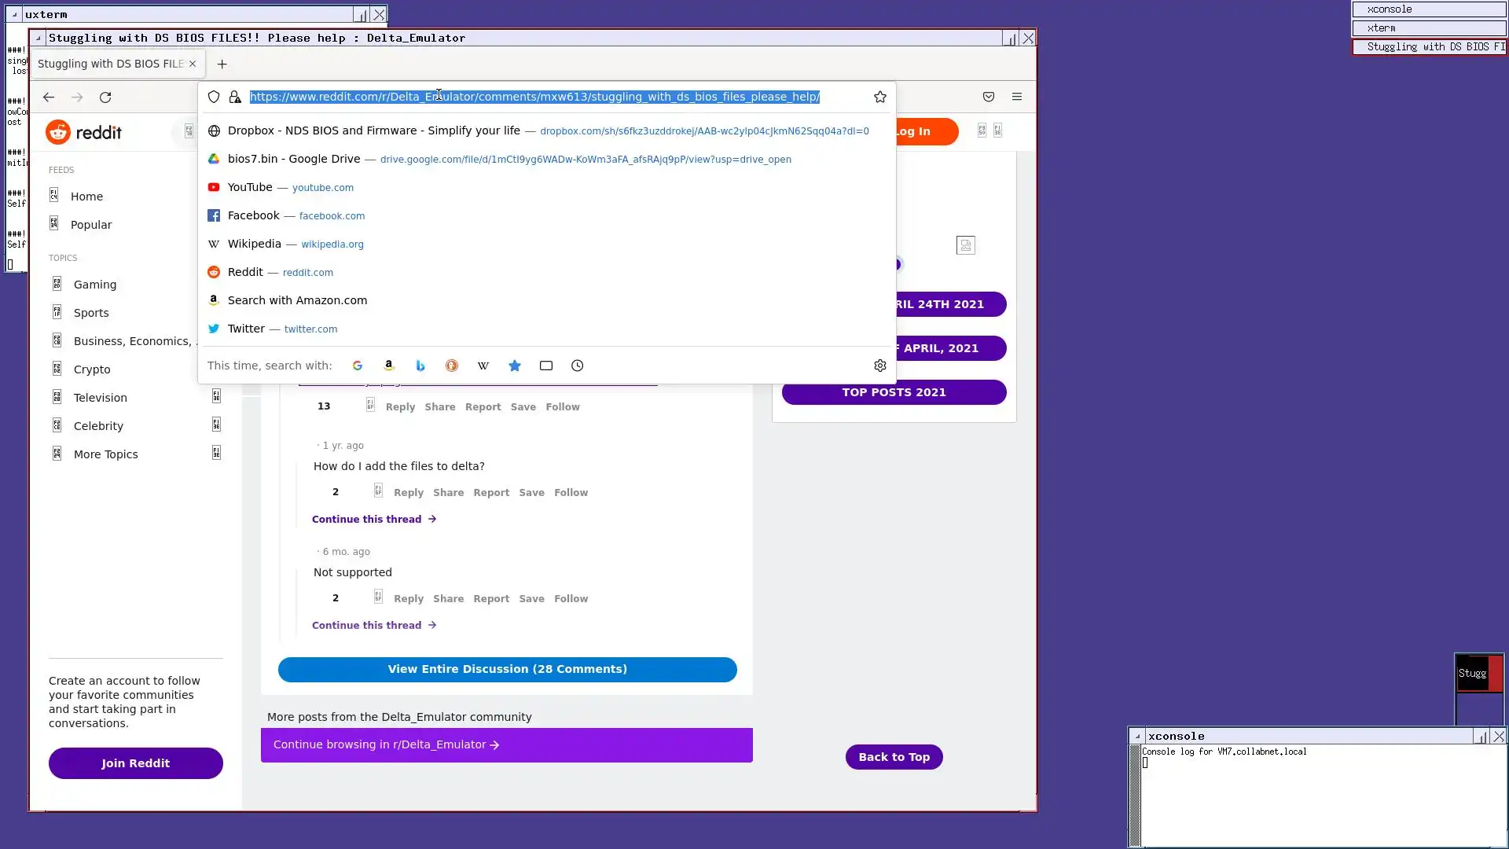Click the site lock icon
The image size is (1509, 849).
tap(235, 97)
